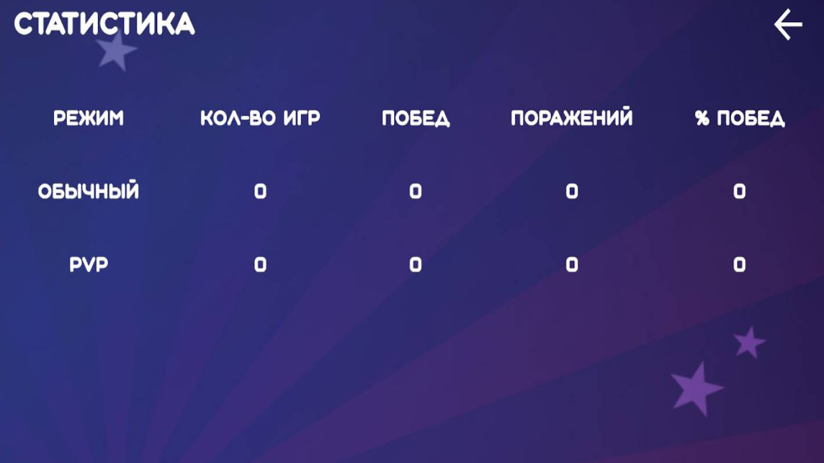Click the ПОБЕД column header

(415, 119)
